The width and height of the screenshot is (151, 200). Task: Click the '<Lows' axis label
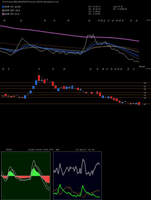[149, 69]
